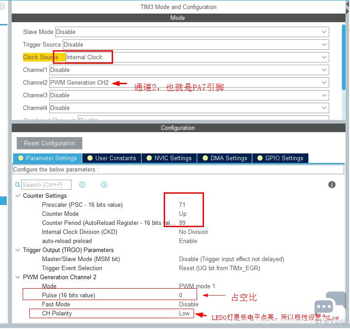Collapse Trigger Output (TRGO) Parameters group
The image size is (350, 329).
(x=18, y=250)
